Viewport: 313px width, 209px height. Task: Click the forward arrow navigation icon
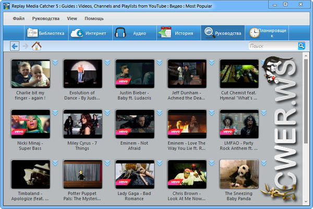[26, 46]
